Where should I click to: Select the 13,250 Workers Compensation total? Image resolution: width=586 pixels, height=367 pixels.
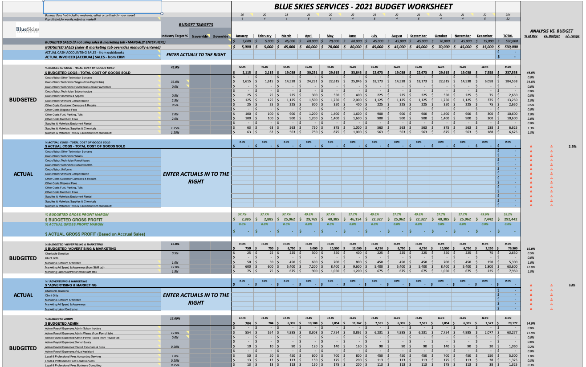pos(508,100)
